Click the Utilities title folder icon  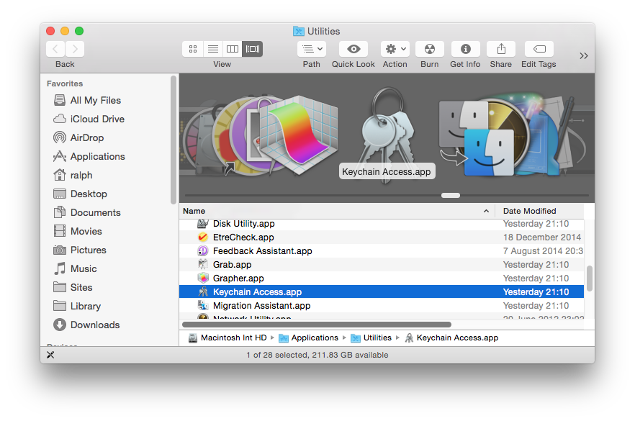tap(299, 31)
